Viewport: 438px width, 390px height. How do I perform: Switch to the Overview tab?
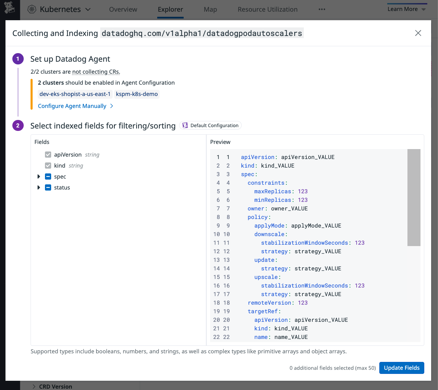[123, 10]
